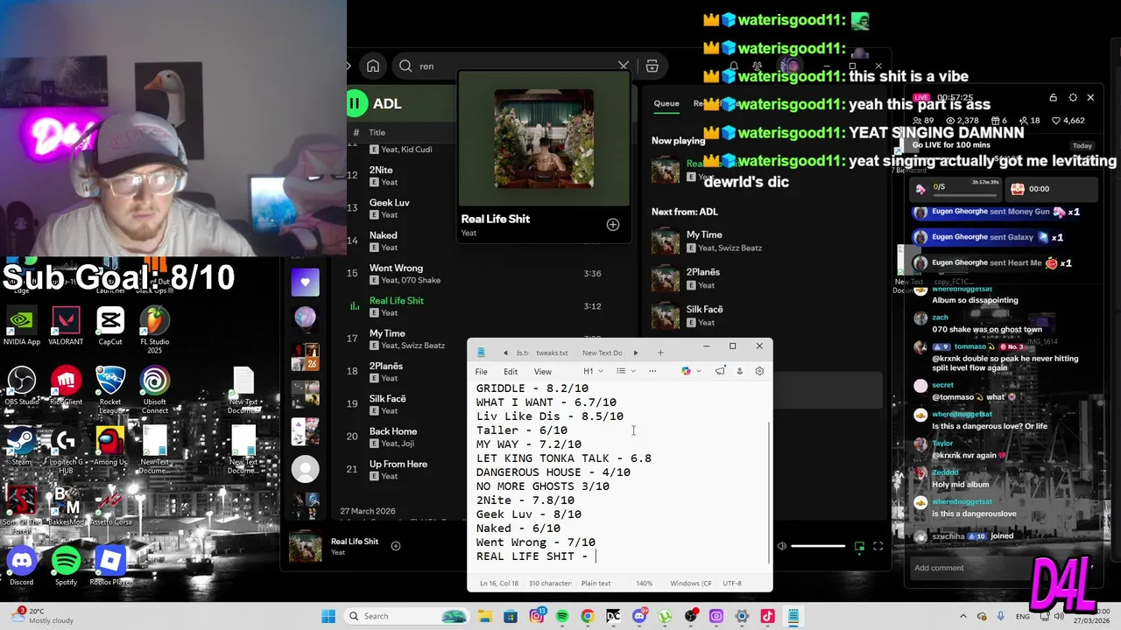Add Real Life Shit to library

tap(613, 225)
